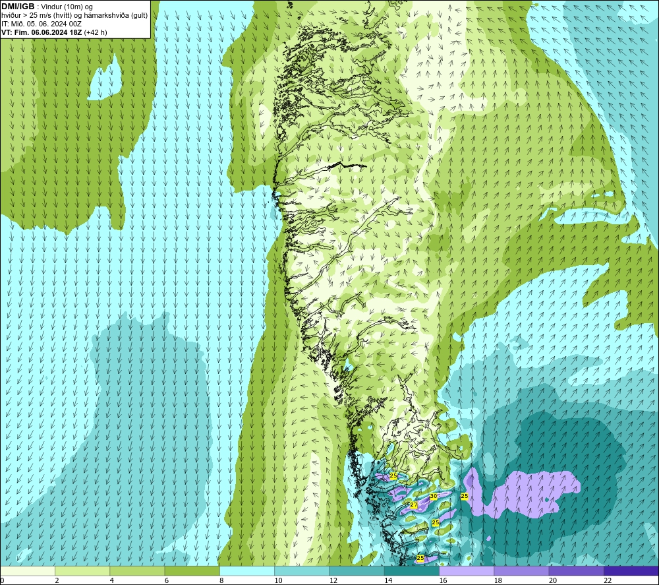Select the lavender 16–18 m/s legend swatch

click(467, 570)
